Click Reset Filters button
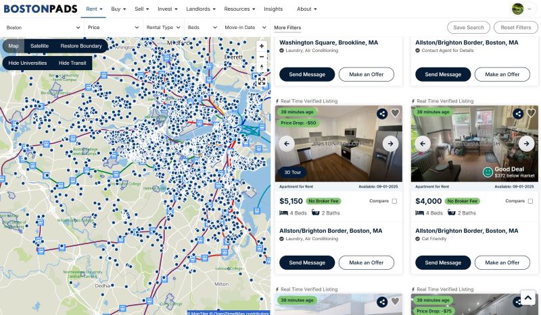Image resolution: width=541 pixels, height=315 pixels. (x=516, y=28)
